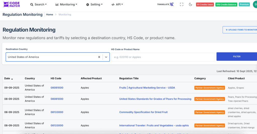Click the Translate icon in header

(165, 5)
